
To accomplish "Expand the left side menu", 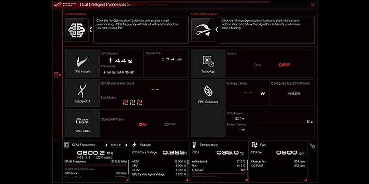I will click(56, 75).
